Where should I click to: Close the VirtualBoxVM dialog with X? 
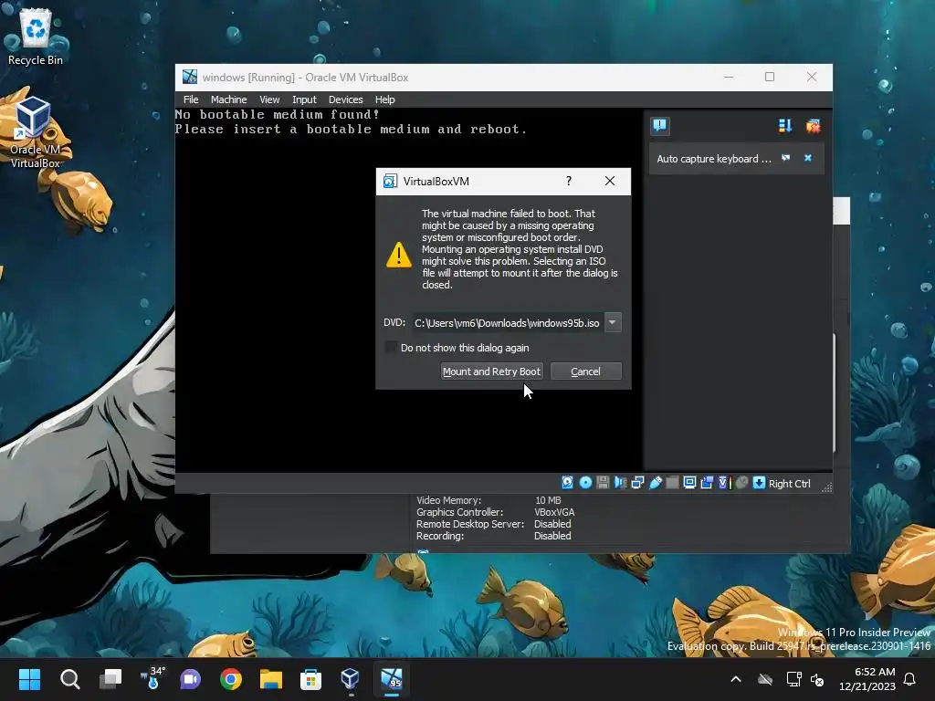[609, 181]
